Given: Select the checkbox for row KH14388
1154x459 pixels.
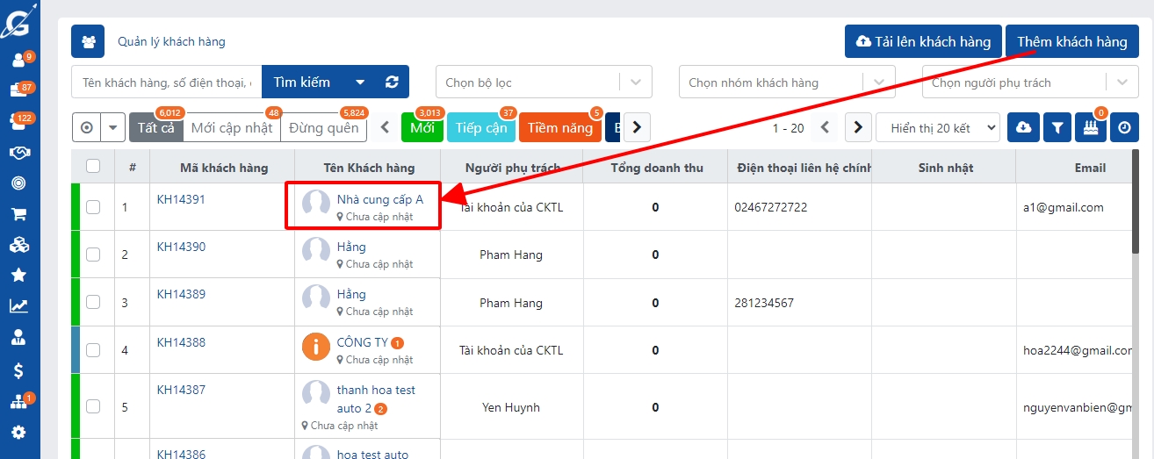Looking at the screenshot, I should pos(93,350).
